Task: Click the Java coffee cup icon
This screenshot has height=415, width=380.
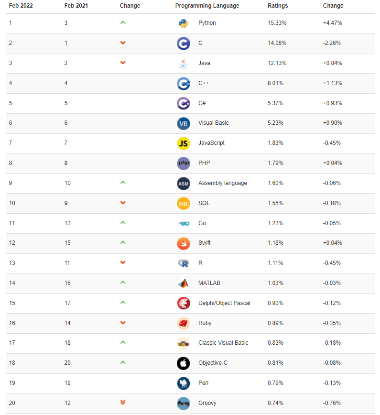Action: (x=184, y=63)
